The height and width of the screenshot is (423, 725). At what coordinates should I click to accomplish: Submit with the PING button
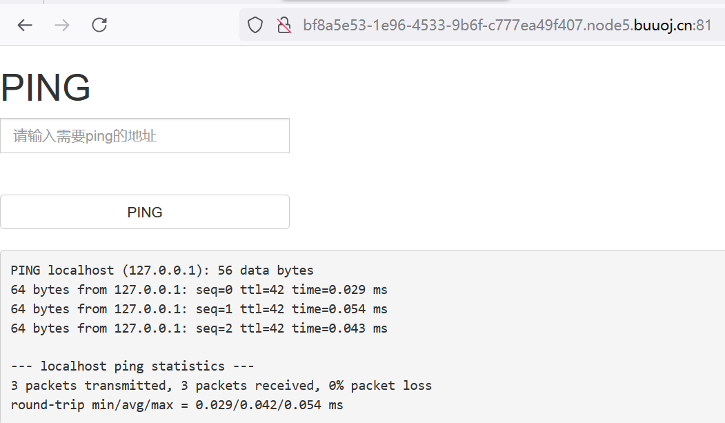click(145, 213)
